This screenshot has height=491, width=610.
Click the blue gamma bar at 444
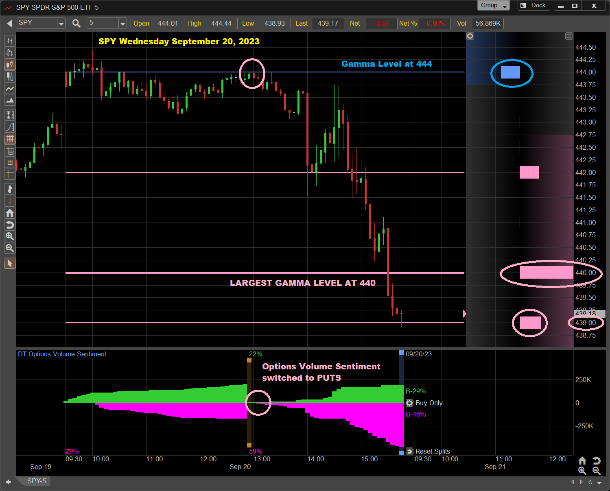coord(510,72)
